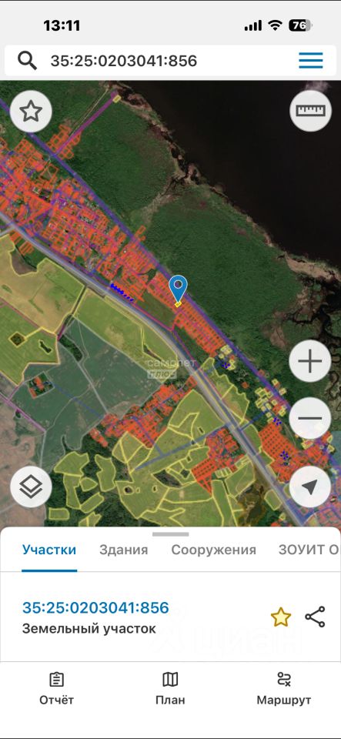Center map on my location arrow
The image size is (341, 739).
pos(310,487)
